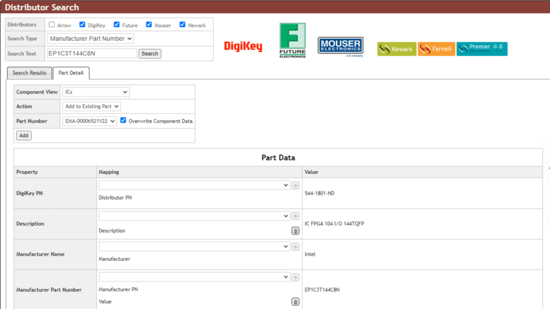The image size is (550, 309).
Task: Open the Component View ICs dropdown
Action: (x=96, y=92)
